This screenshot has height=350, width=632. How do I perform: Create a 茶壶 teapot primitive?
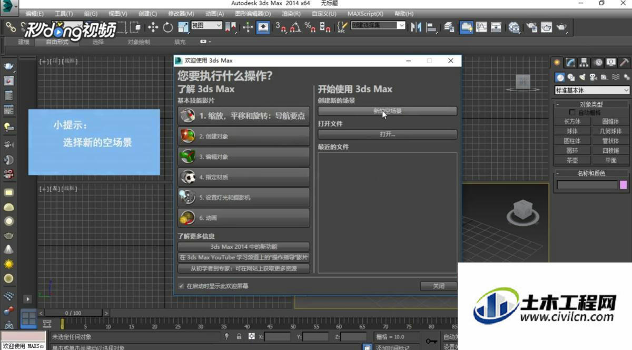click(x=572, y=160)
